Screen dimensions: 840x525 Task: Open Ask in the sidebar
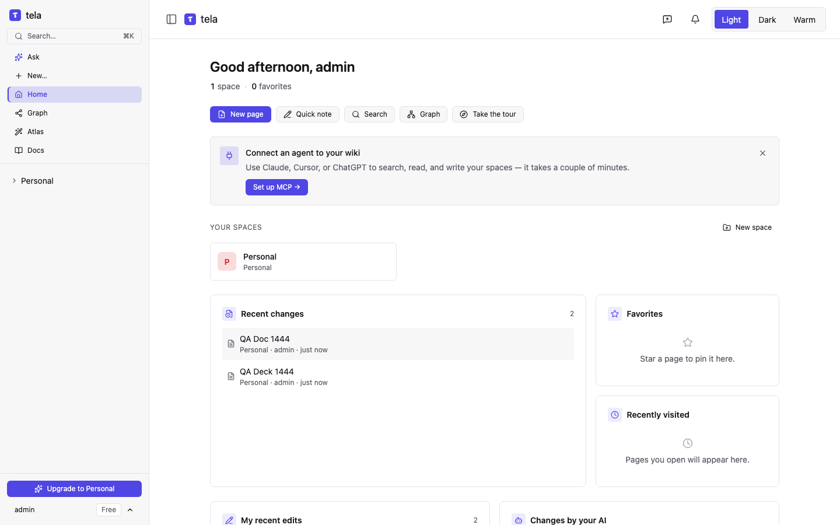pos(74,57)
